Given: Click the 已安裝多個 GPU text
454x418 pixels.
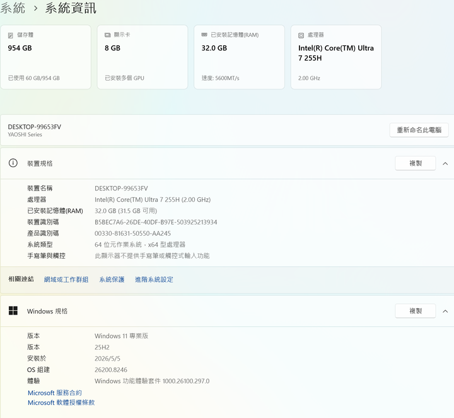Looking at the screenshot, I should 124,78.
